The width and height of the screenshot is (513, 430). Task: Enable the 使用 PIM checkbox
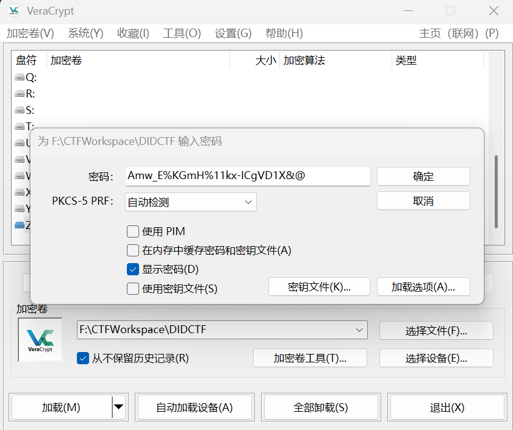tap(133, 231)
